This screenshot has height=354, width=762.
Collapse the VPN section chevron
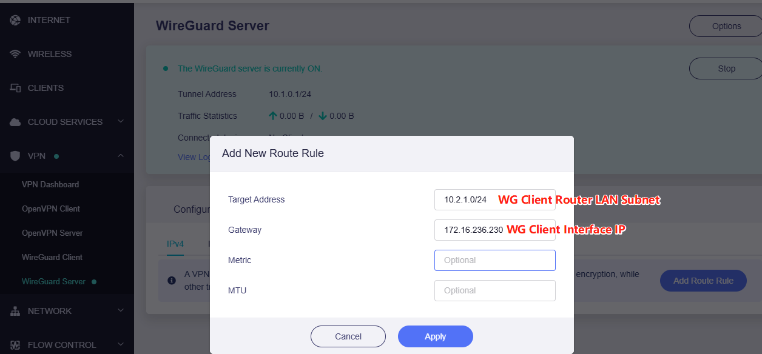[x=121, y=156]
